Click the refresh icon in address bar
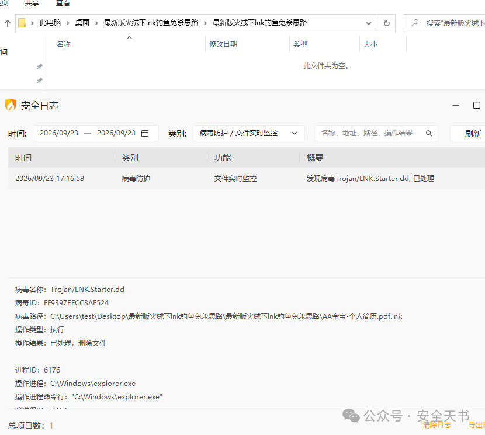The height and width of the screenshot is (435, 485). pos(386,23)
